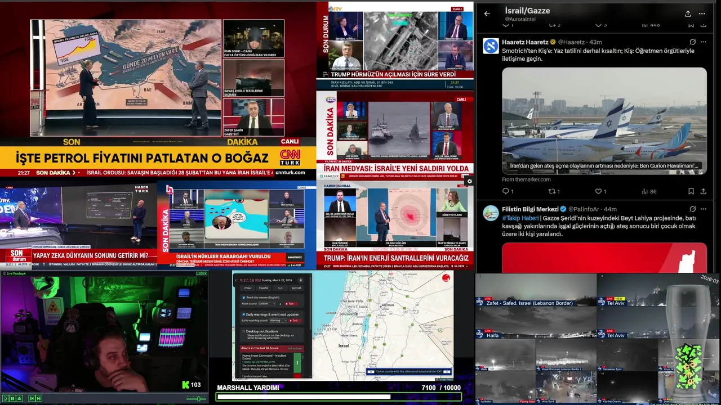Image resolution: width=721 pixels, height=405 pixels.
Task: Select the SZC İran Medyası broadcast
Action: click(x=395, y=135)
